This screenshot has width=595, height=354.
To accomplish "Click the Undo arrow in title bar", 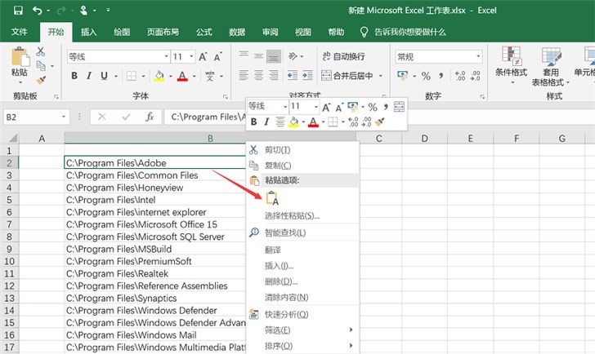I will 38,11.
